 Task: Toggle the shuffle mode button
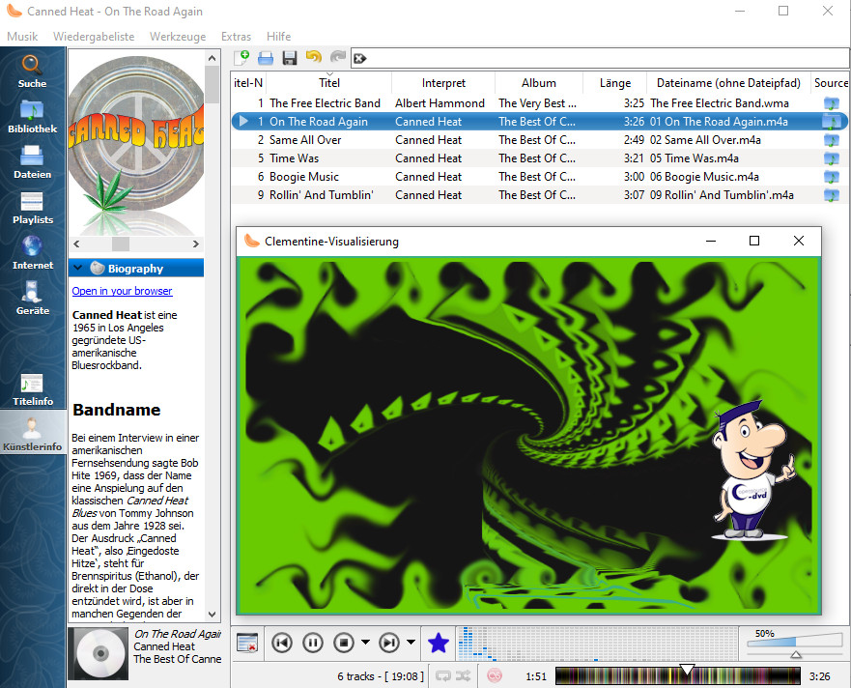coord(463,676)
